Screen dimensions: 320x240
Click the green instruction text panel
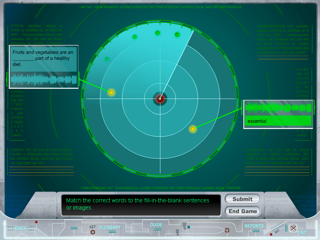pyautogui.click(x=141, y=204)
